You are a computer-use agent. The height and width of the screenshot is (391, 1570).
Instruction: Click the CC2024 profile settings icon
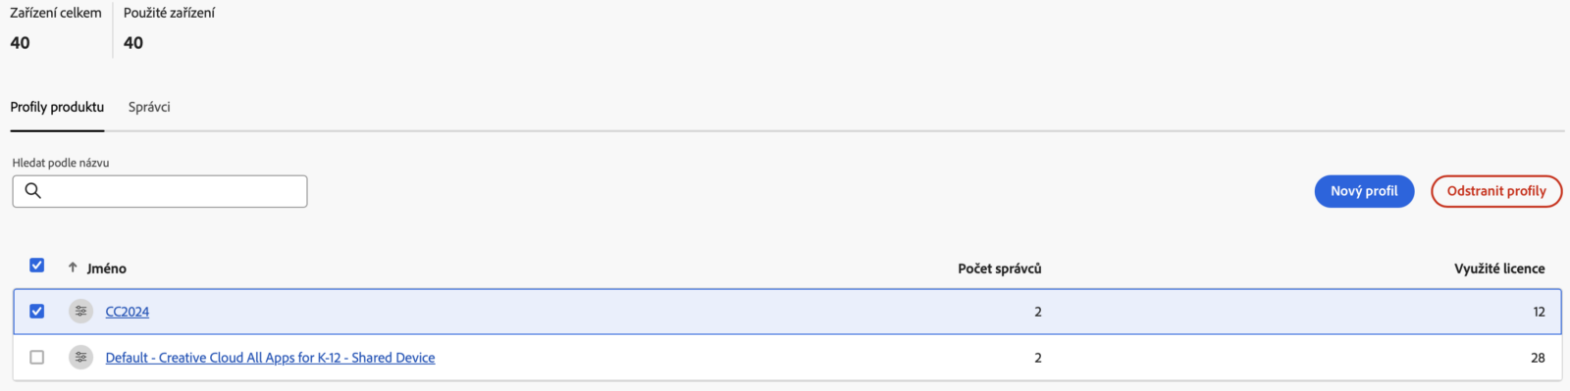(80, 312)
